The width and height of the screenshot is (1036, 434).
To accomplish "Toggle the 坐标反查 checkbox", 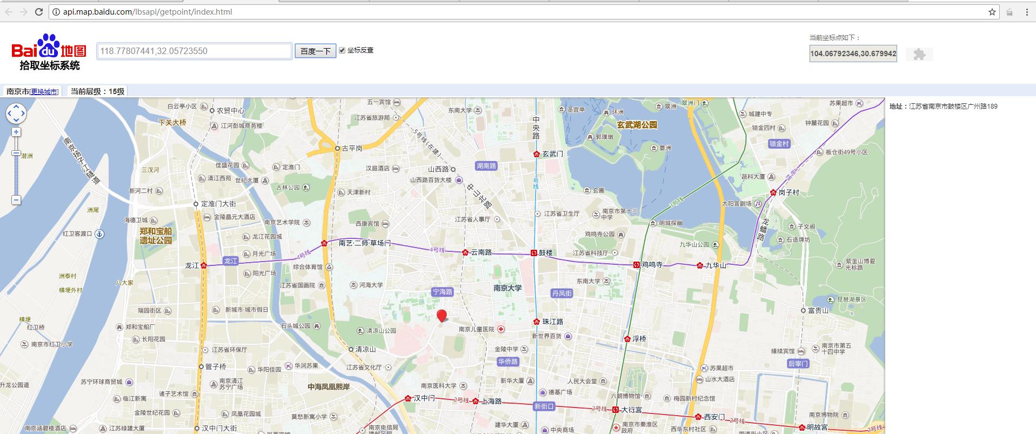I will pos(342,50).
